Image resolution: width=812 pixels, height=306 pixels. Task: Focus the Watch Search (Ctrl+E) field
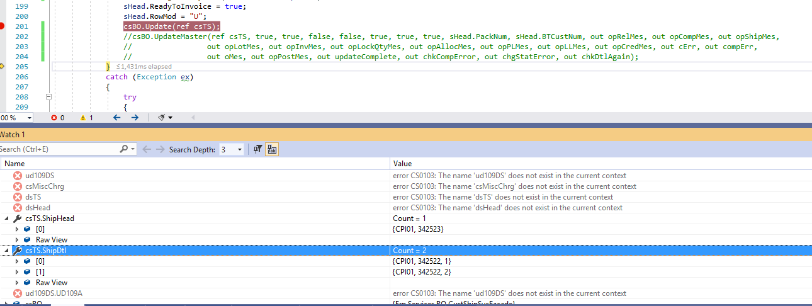click(x=58, y=149)
